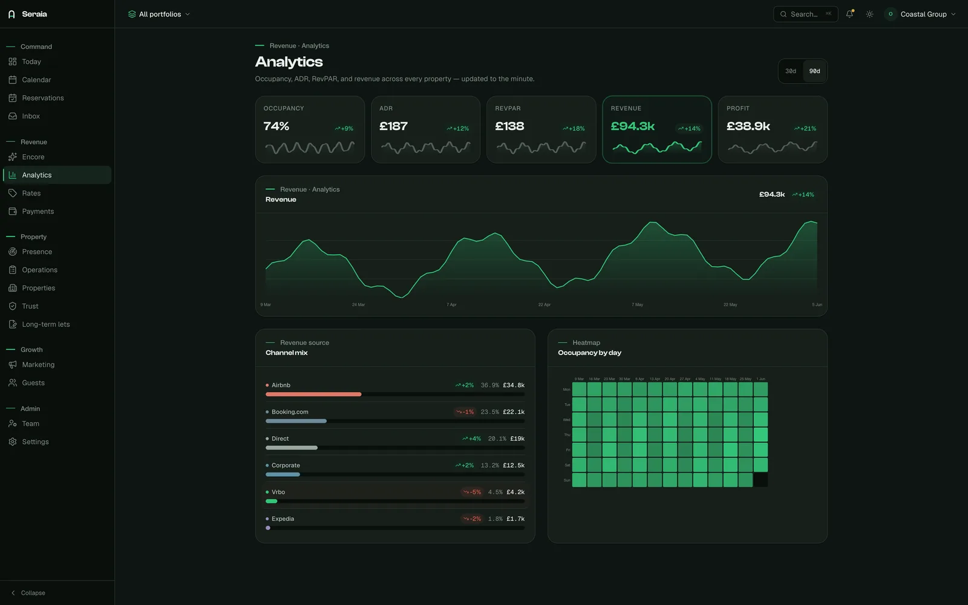Click the Encore sparkle icon
The height and width of the screenshot is (605, 968).
[x=13, y=157]
